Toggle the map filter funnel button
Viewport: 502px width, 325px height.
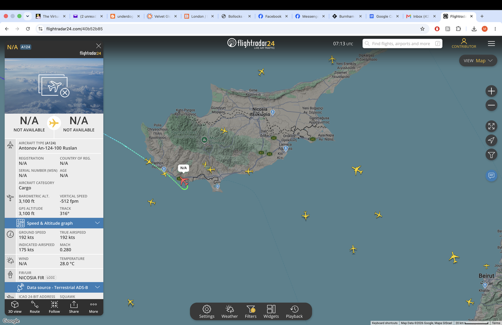(x=491, y=154)
